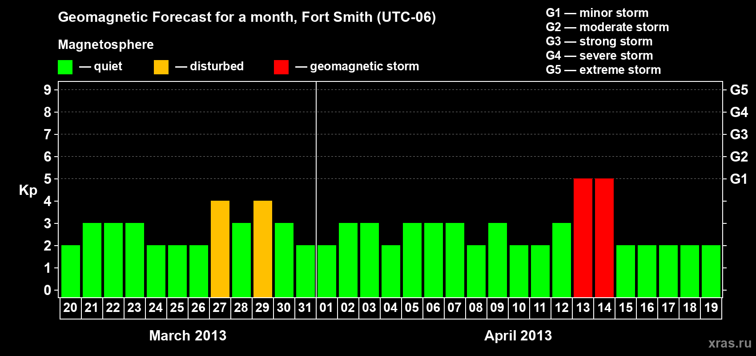756x356 pixels.
Task: Click the '— geomagnetic storm' legend label
Action: [357, 66]
